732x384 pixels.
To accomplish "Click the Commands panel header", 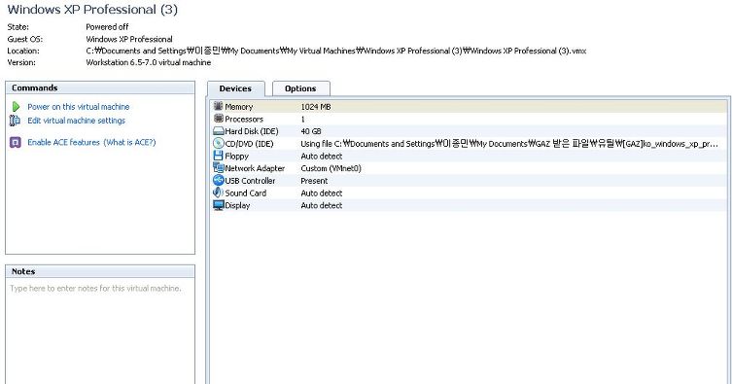I will 100,87.
